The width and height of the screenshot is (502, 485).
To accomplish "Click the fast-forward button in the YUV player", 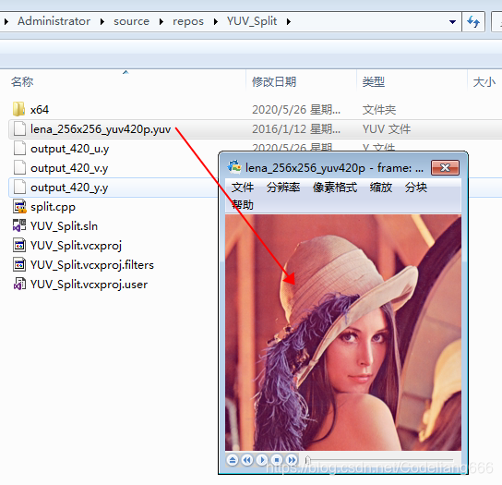I will pyautogui.click(x=292, y=460).
